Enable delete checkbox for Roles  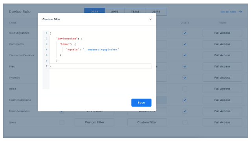click(185, 89)
